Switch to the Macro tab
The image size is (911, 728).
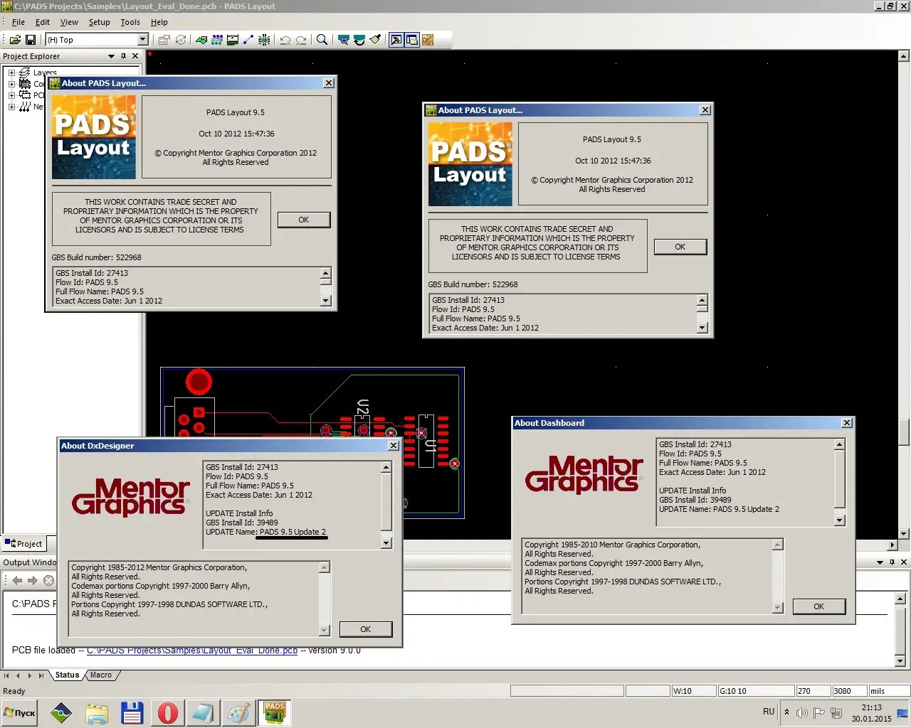pyautogui.click(x=101, y=675)
